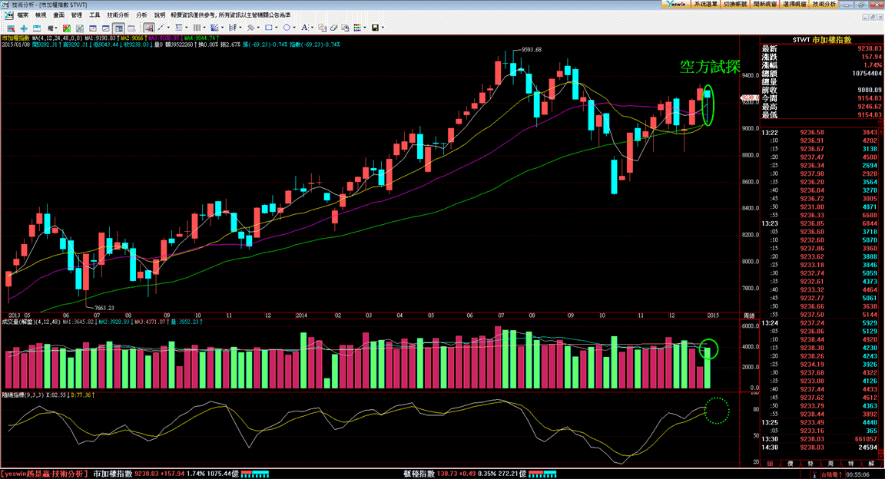This screenshot has height=479, width=885.
Task: Click the blue save-layout icon beside the cross-arrows
Action: click(x=37, y=28)
